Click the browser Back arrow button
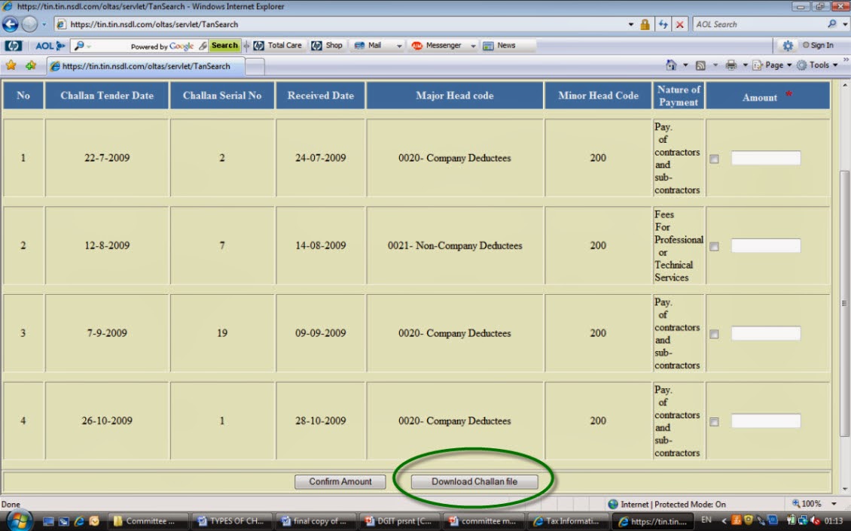The width and height of the screenshot is (851, 531). (x=10, y=24)
